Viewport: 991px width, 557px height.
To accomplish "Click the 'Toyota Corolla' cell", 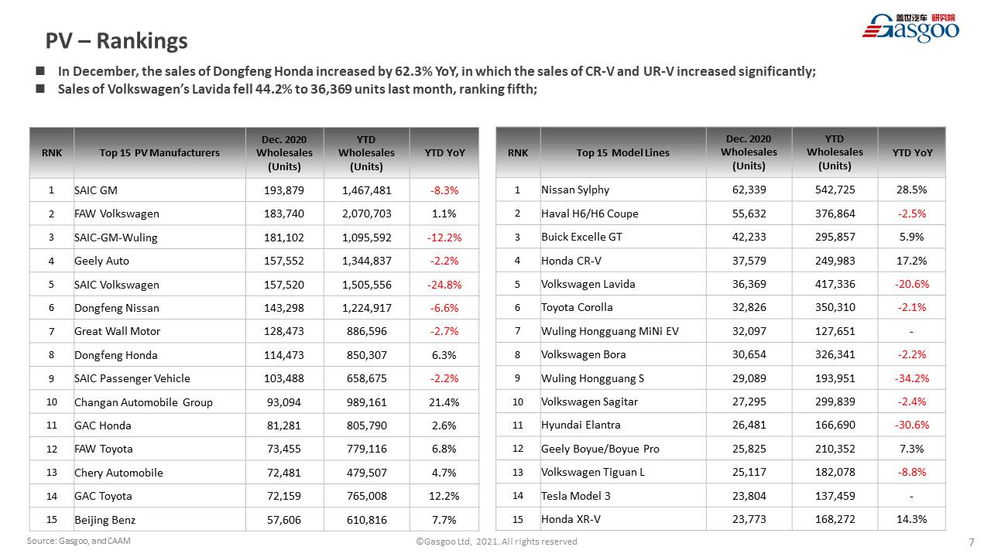I will pyautogui.click(x=623, y=307).
